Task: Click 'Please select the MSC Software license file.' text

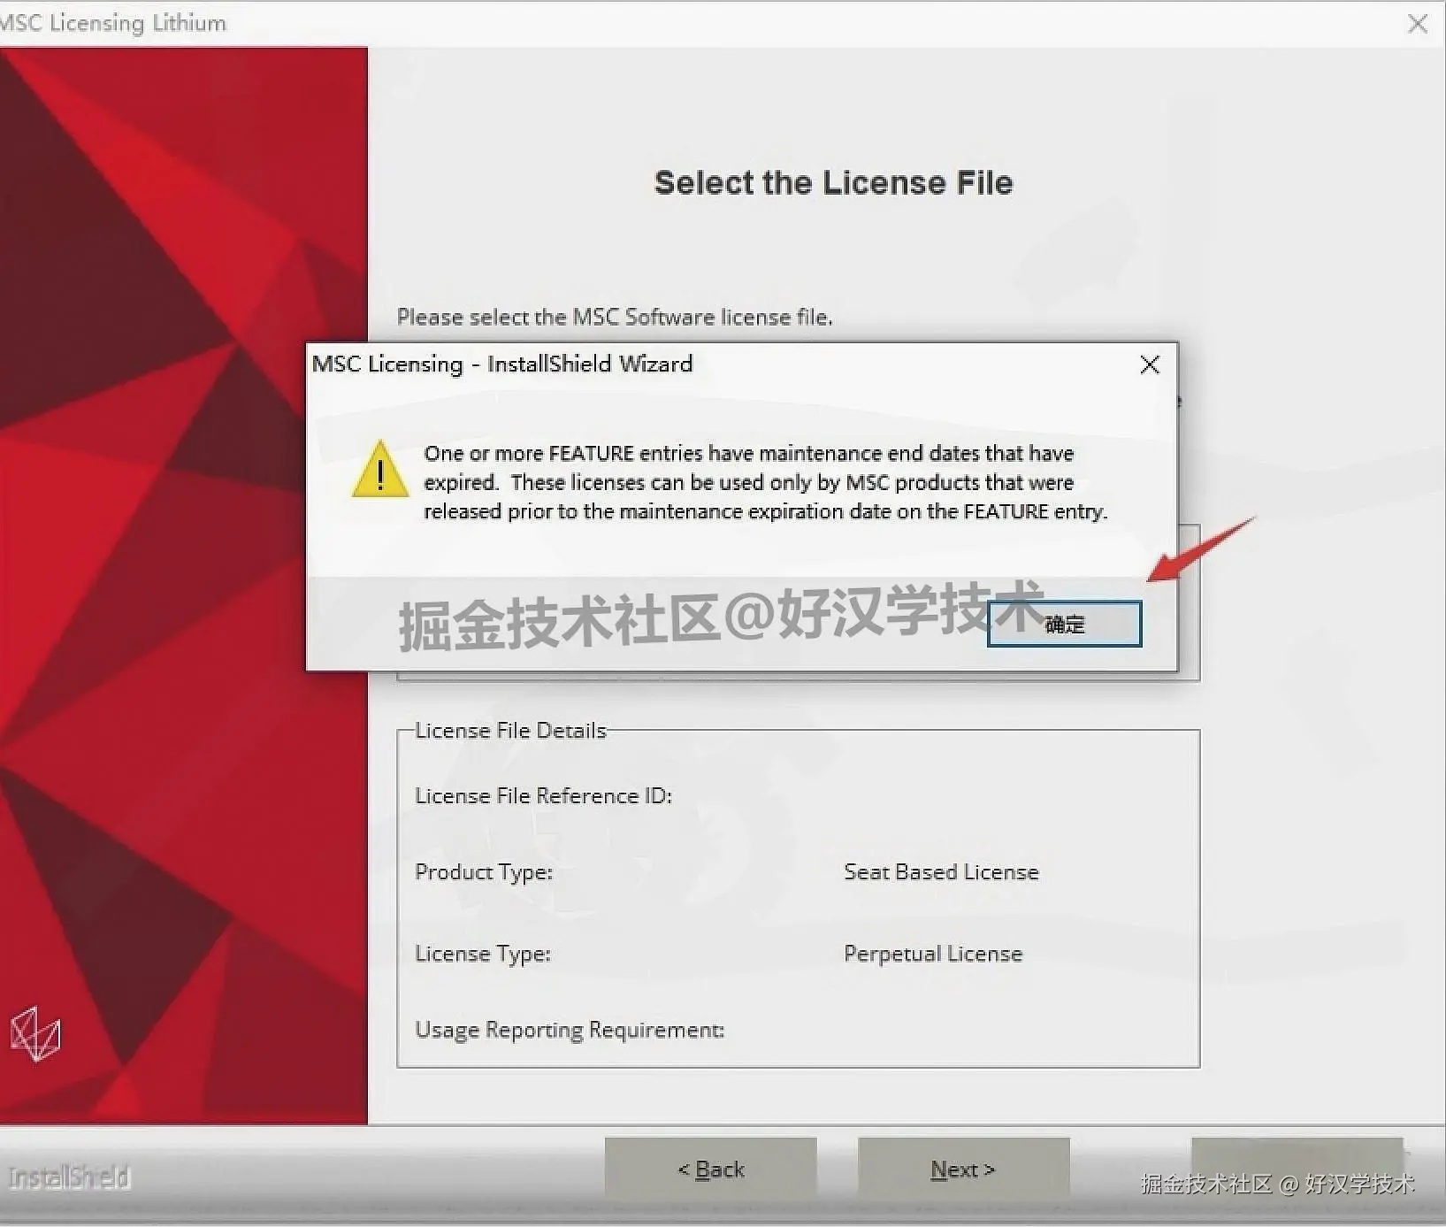Action: 615,317
